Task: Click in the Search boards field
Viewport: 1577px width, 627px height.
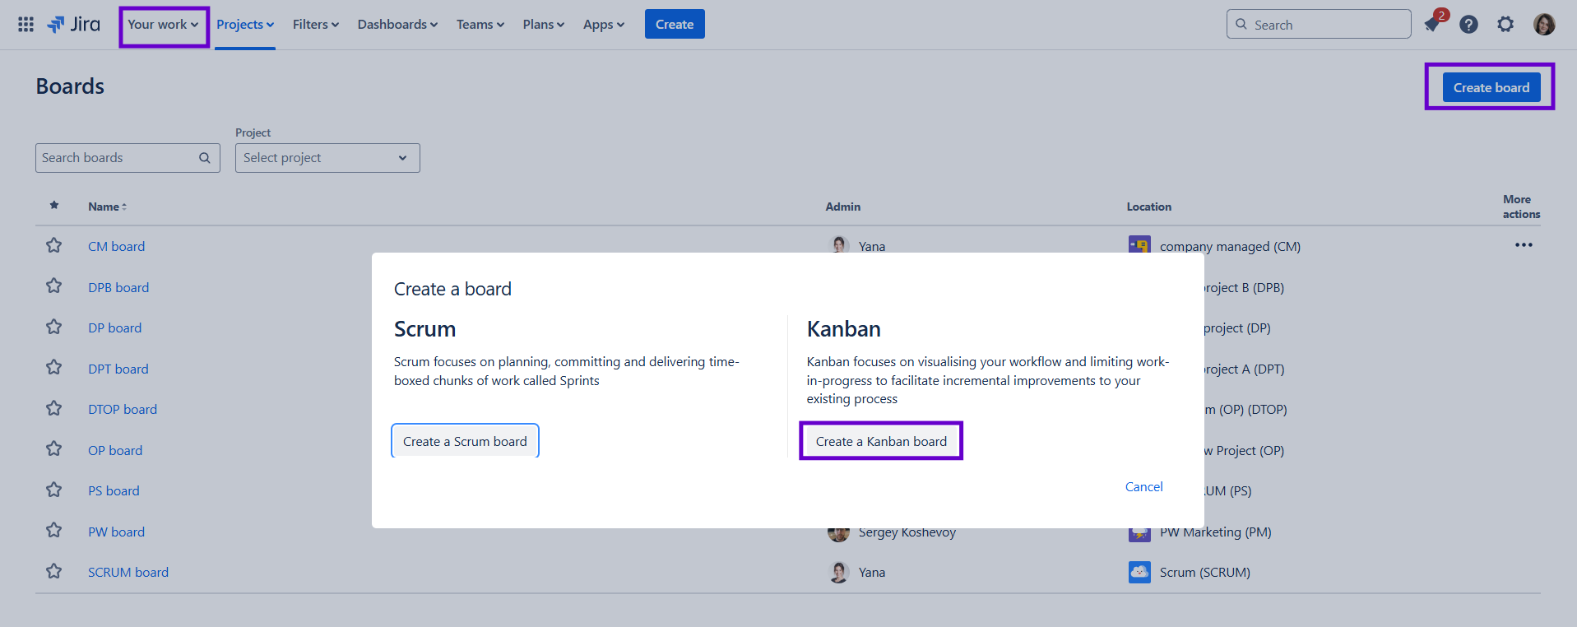Action: [x=128, y=158]
